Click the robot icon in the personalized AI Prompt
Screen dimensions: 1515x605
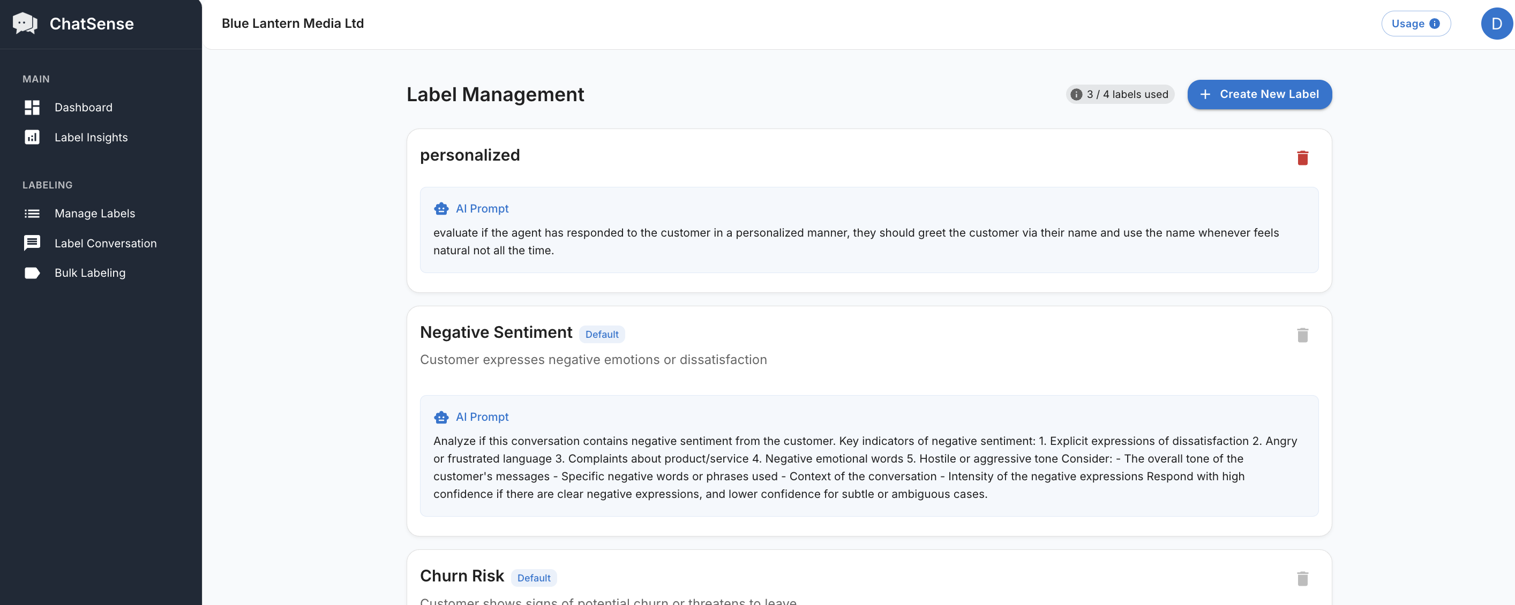tap(441, 209)
